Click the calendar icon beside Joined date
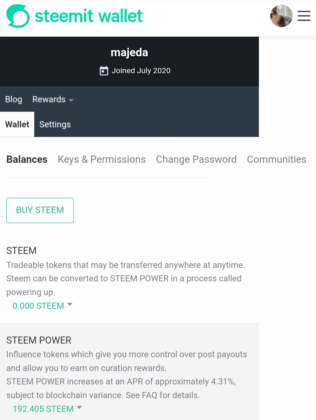Image resolution: width=316 pixels, height=420 pixels. (x=104, y=71)
